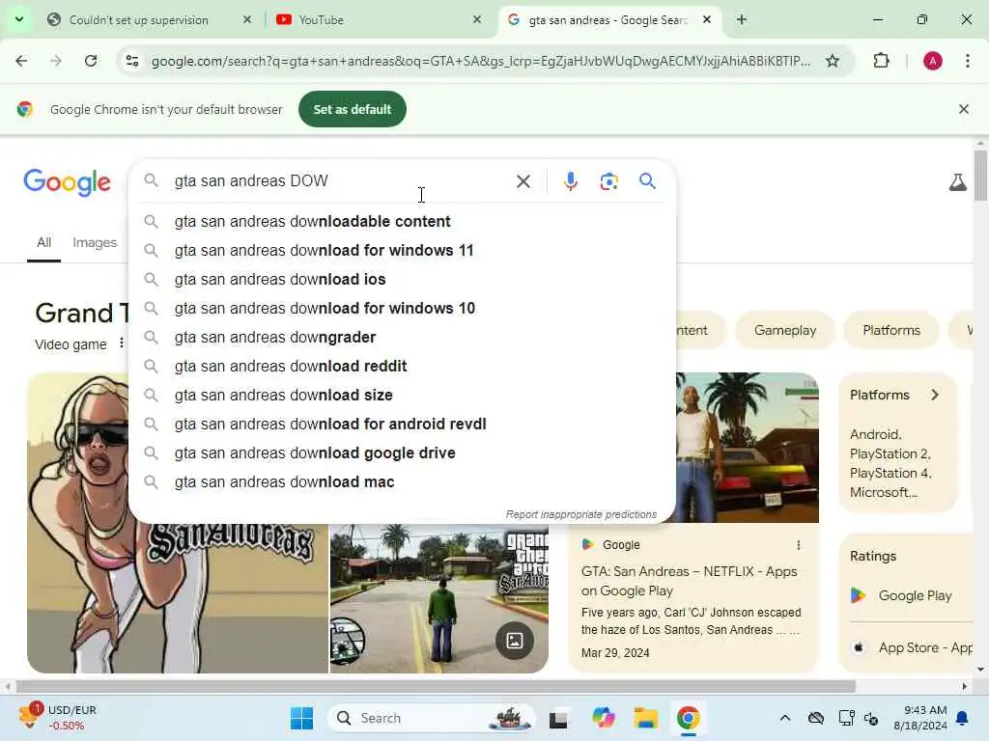Image resolution: width=989 pixels, height=741 pixels.
Task: Click image gallery icon on screenshot
Action: pos(515,641)
